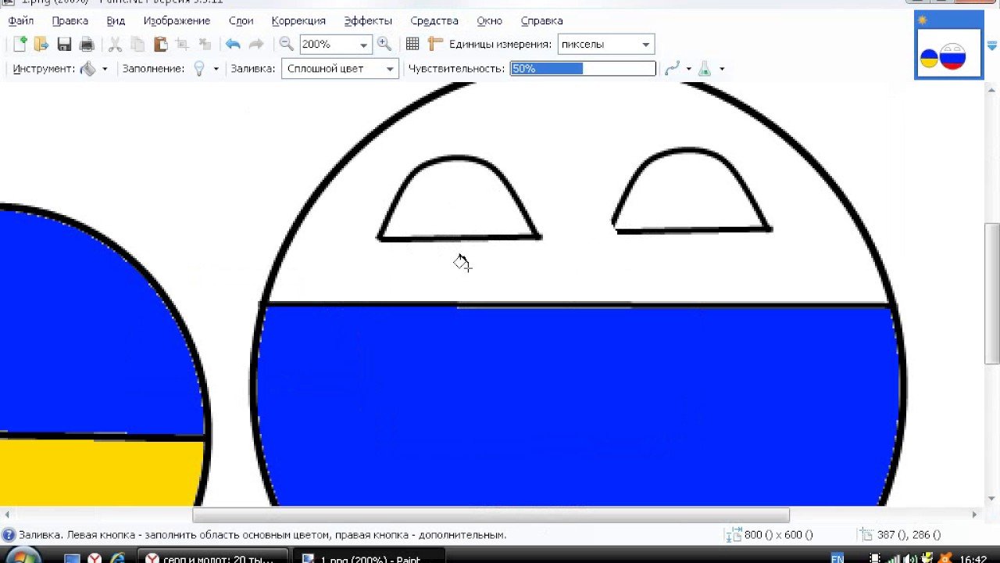Click the Zoom out magnifier

[x=287, y=45]
